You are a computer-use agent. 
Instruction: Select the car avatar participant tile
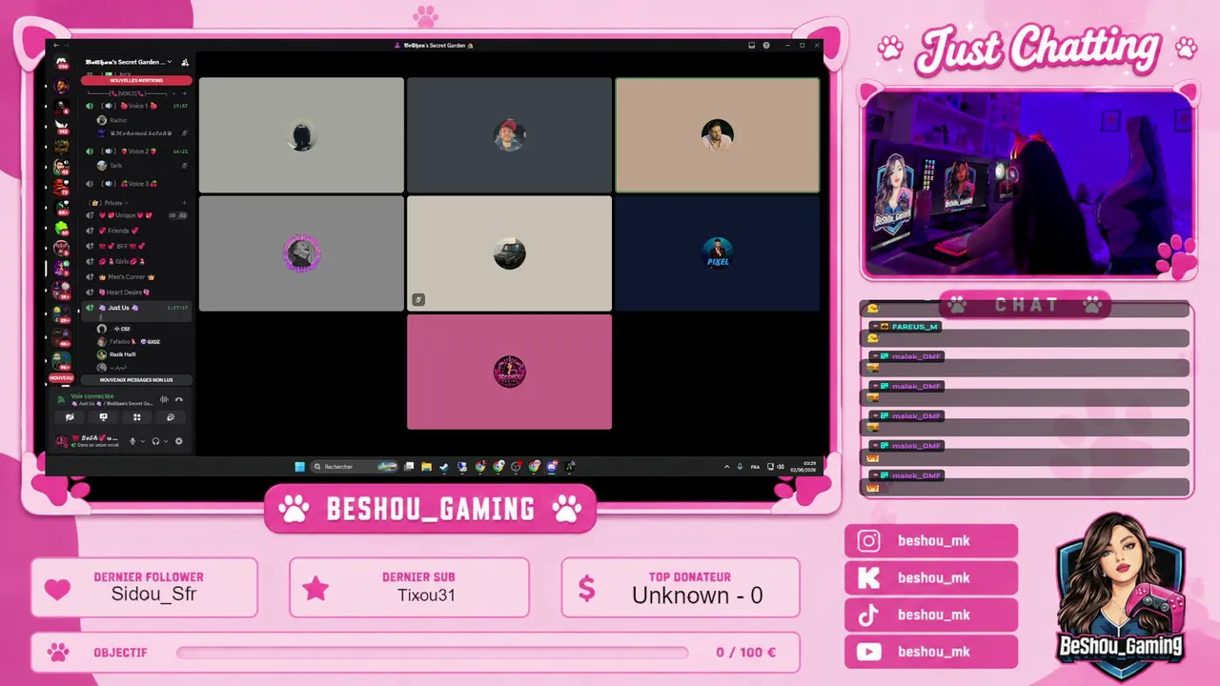(x=509, y=252)
